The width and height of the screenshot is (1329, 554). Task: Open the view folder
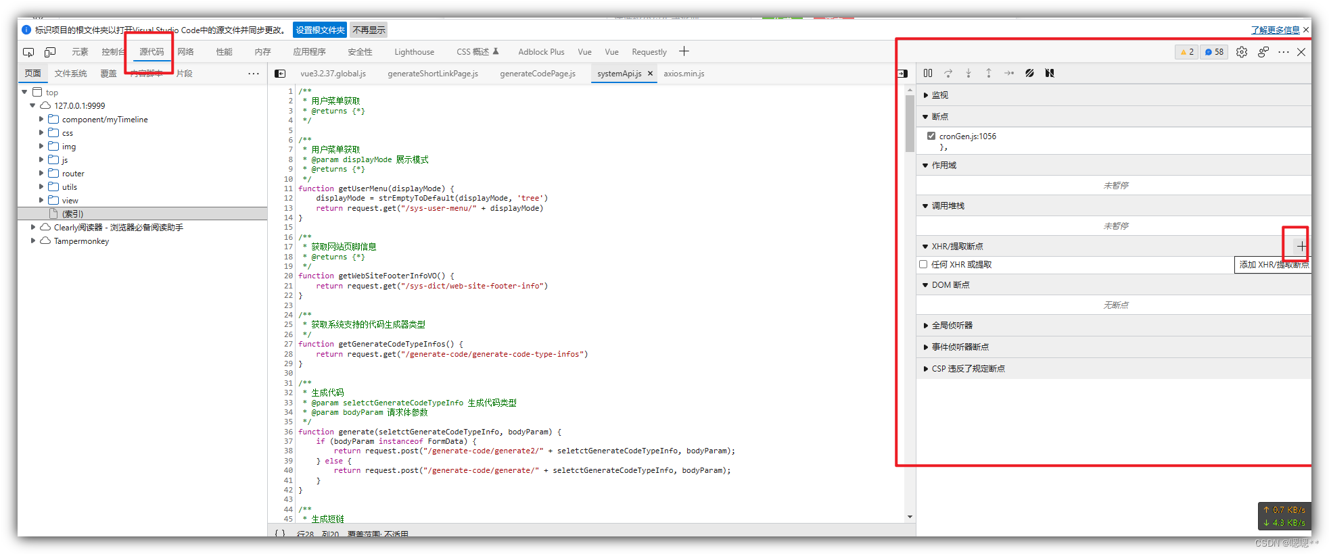click(70, 200)
